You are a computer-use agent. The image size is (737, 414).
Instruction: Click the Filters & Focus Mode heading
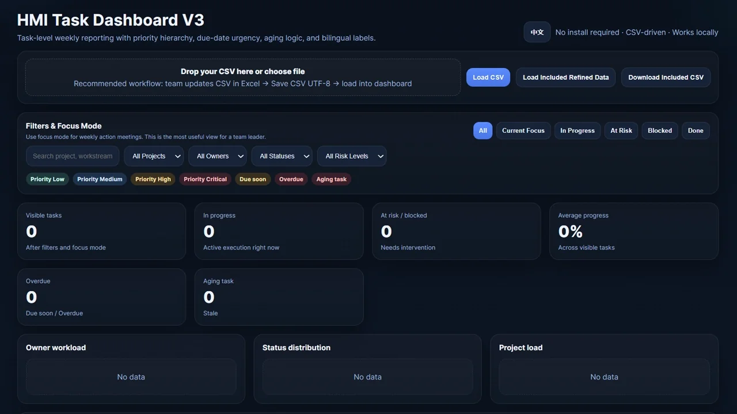pos(64,126)
